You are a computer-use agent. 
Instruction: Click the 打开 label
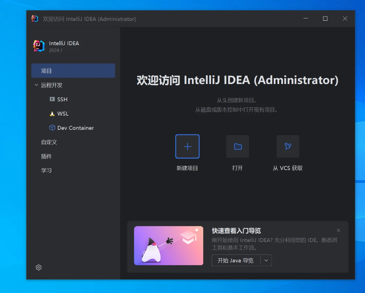pyautogui.click(x=237, y=168)
